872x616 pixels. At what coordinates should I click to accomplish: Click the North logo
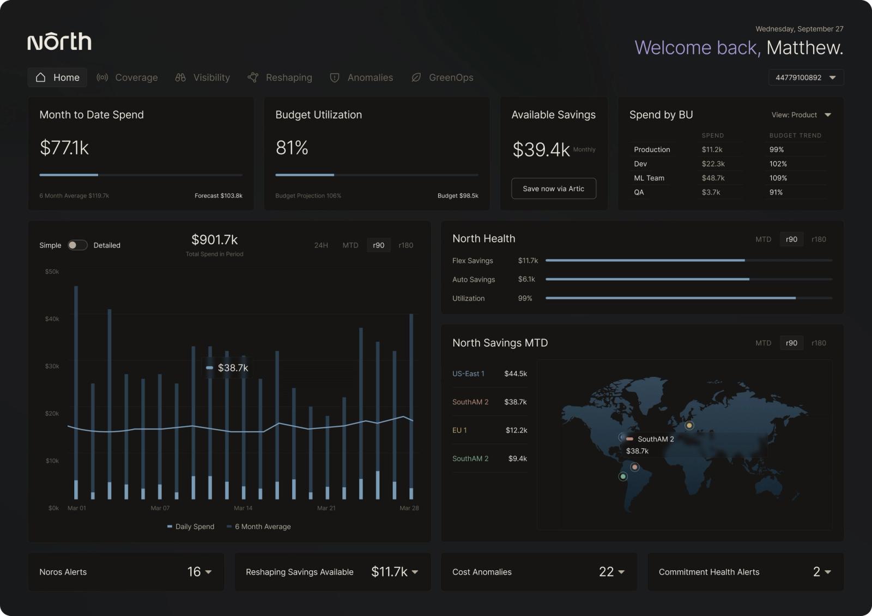pos(59,41)
